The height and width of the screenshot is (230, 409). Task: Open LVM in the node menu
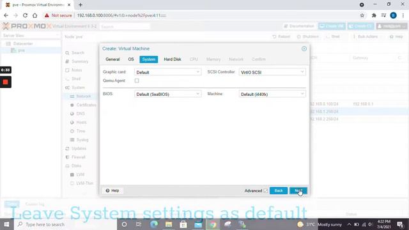(x=81, y=174)
